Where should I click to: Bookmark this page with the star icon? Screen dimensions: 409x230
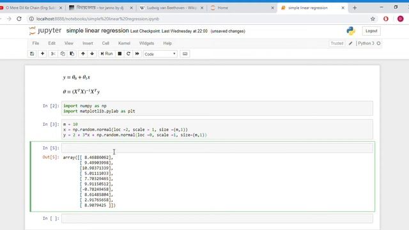pos(373,19)
